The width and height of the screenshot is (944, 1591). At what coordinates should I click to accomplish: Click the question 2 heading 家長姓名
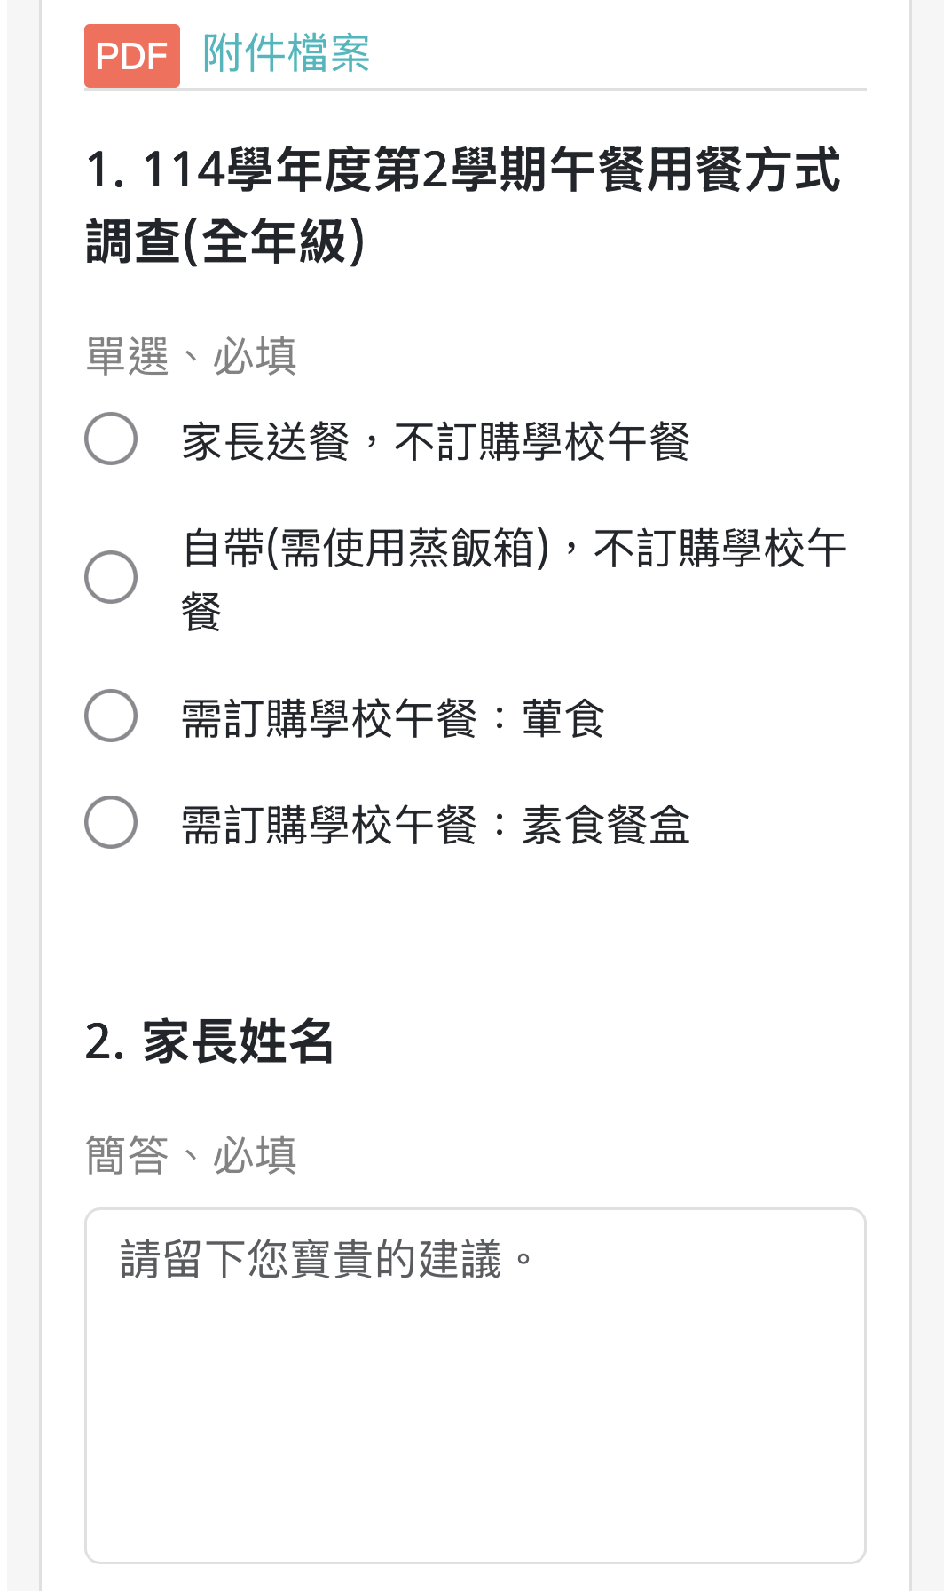click(238, 1041)
